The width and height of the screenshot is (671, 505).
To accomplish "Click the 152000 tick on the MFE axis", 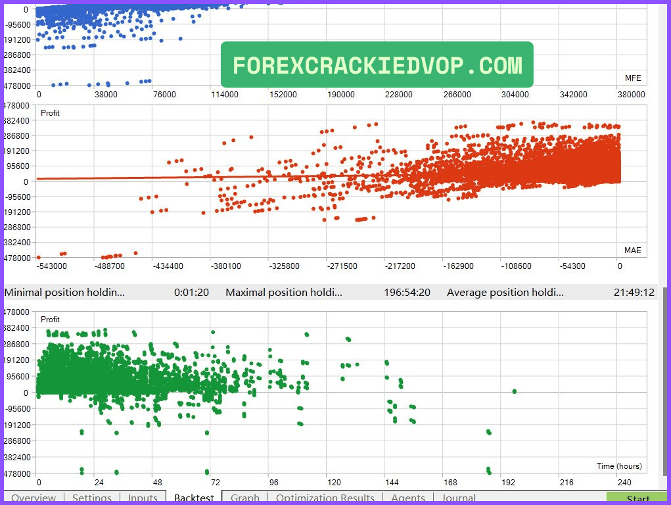I will point(283,94).
